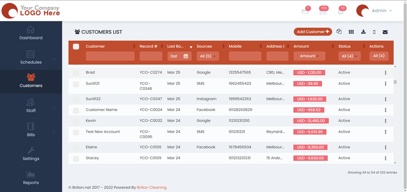Image resolution: width=407 pixels, height=192 pixels.
Task: Click the download export icon
Action: coord(363,32)
